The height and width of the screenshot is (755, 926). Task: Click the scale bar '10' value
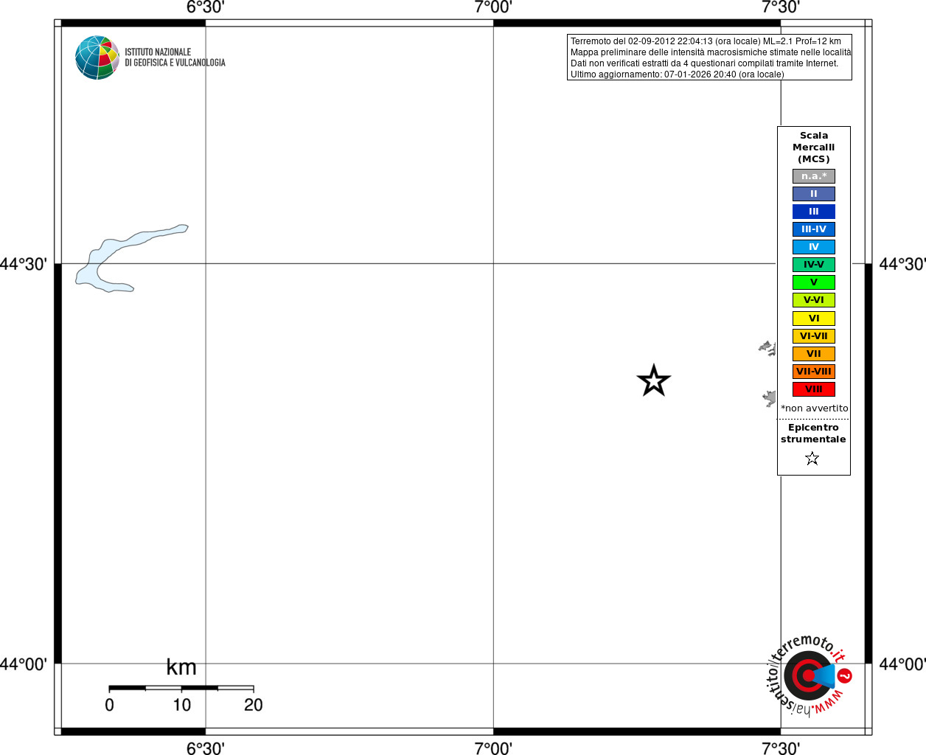[x=182, y=705]
